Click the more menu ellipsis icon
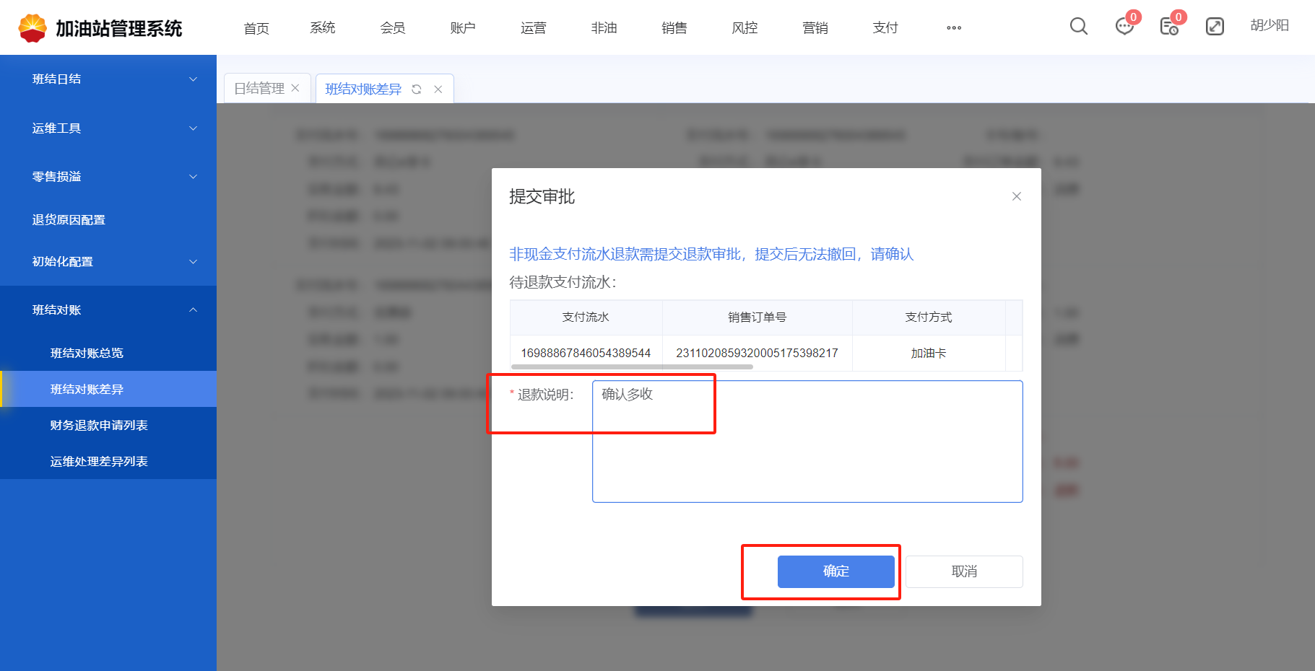The image size is (1315, 671). [953, 28]
